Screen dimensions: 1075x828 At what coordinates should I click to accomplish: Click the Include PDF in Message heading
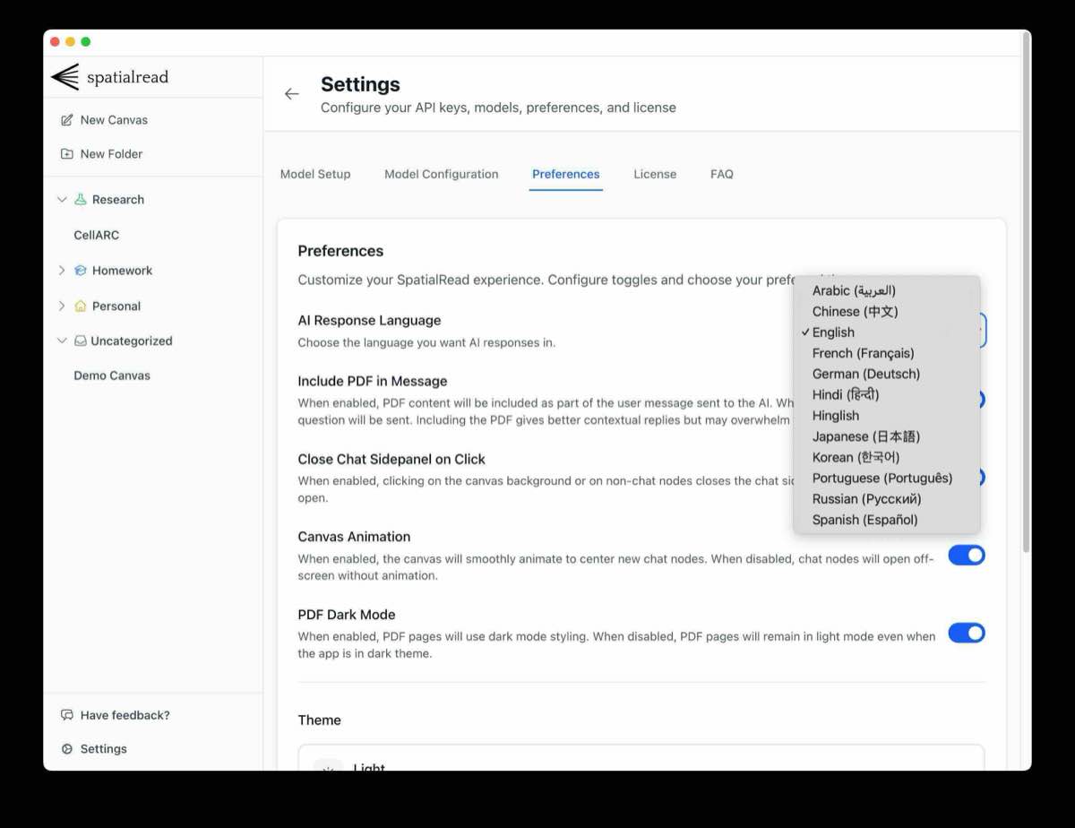(x=373, y=382)
